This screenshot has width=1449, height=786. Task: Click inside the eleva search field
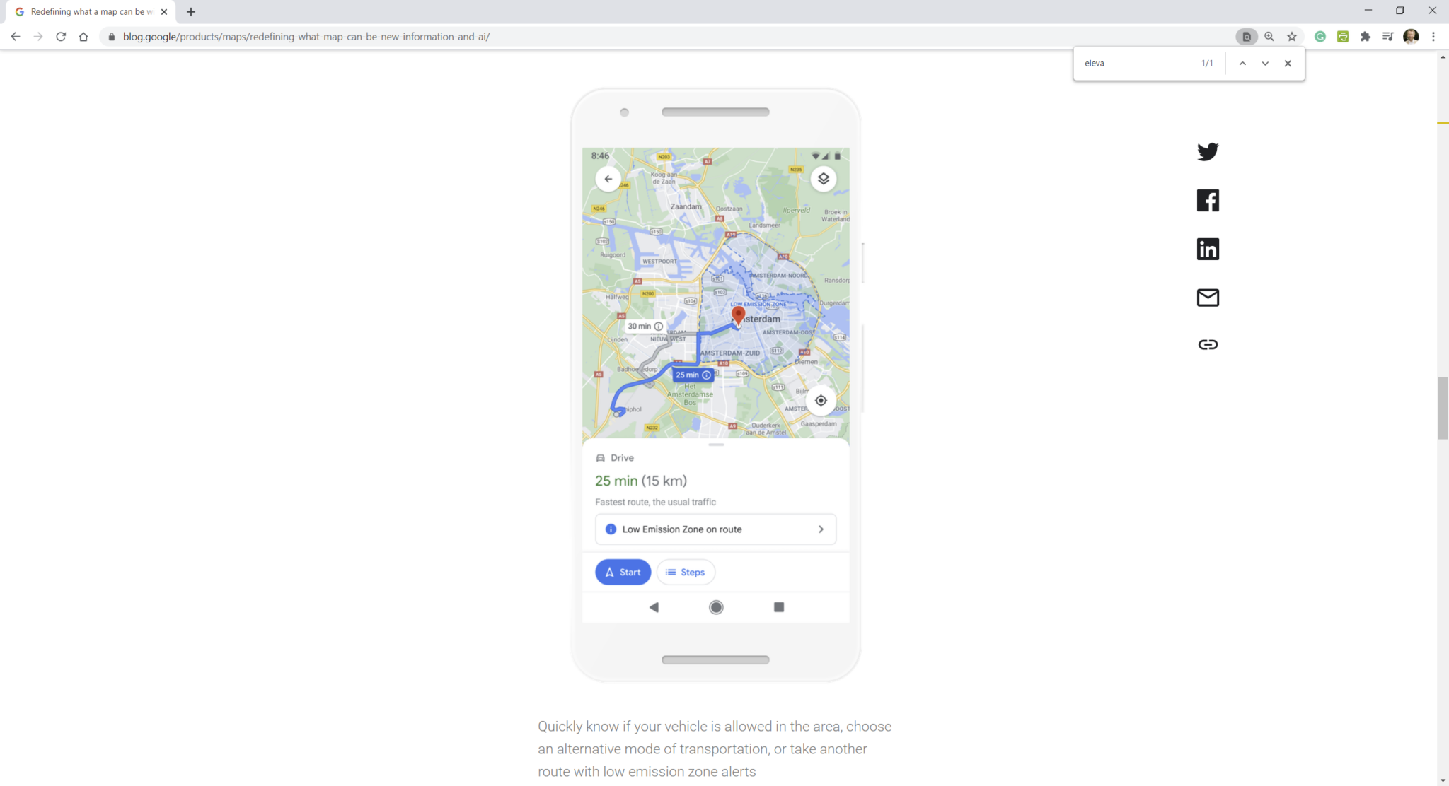click(1132, 63)
